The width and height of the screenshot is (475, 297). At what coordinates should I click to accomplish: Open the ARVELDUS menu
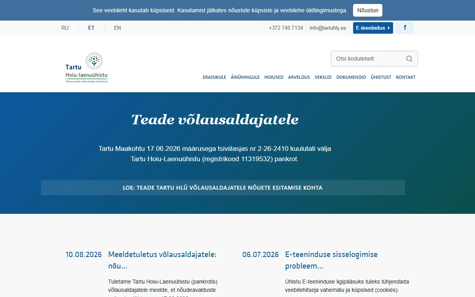click(x=299, y=77)
